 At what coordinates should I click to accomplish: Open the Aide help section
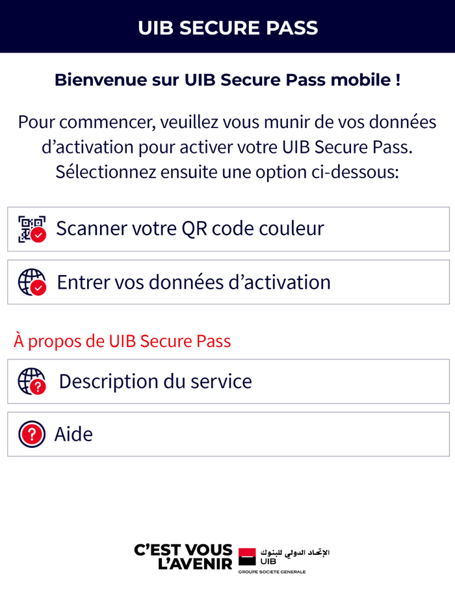point(227,434)
